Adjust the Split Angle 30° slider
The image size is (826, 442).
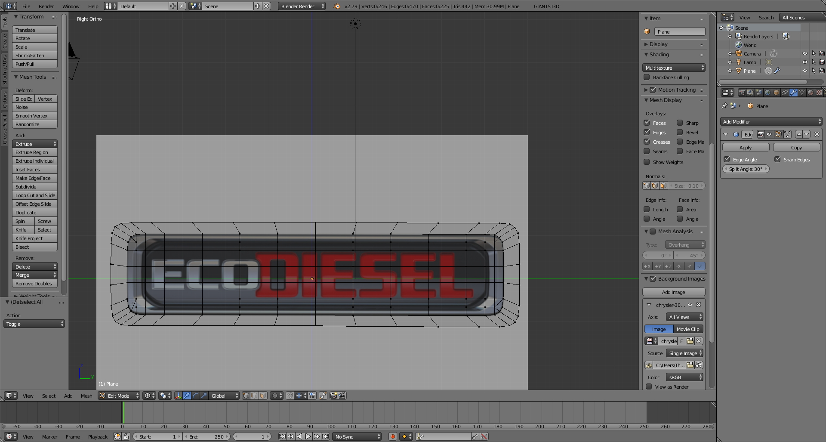(x=746, y=169)
